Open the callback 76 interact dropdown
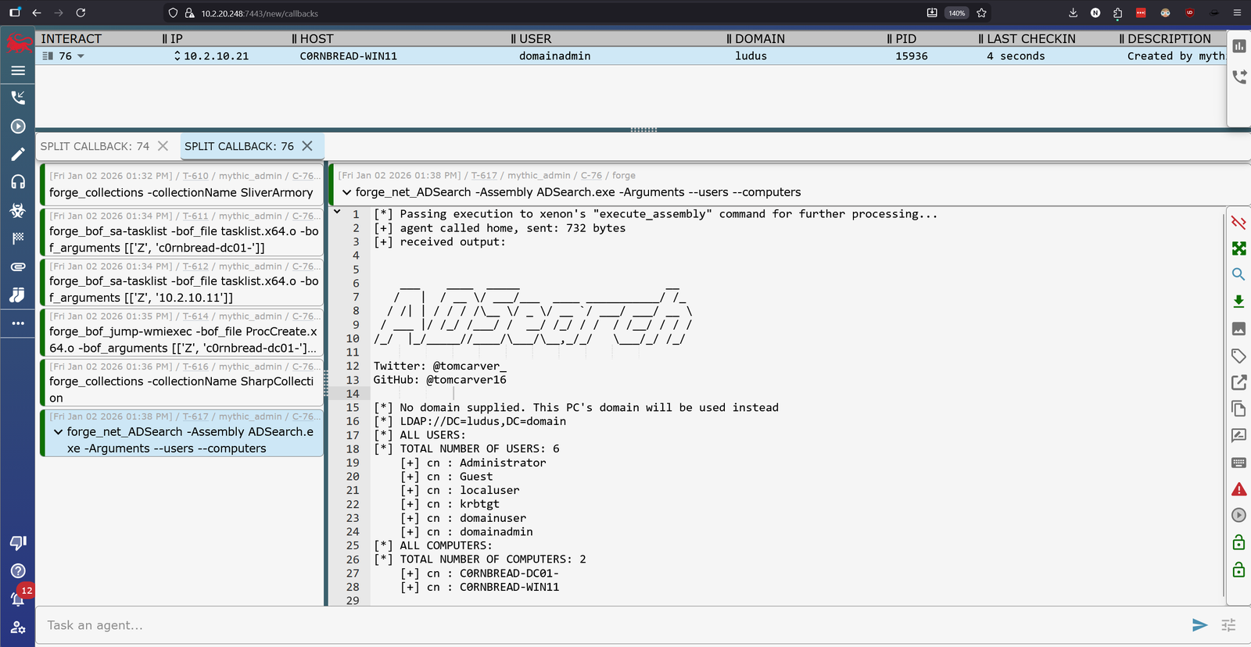 click(x=81, y=56)
